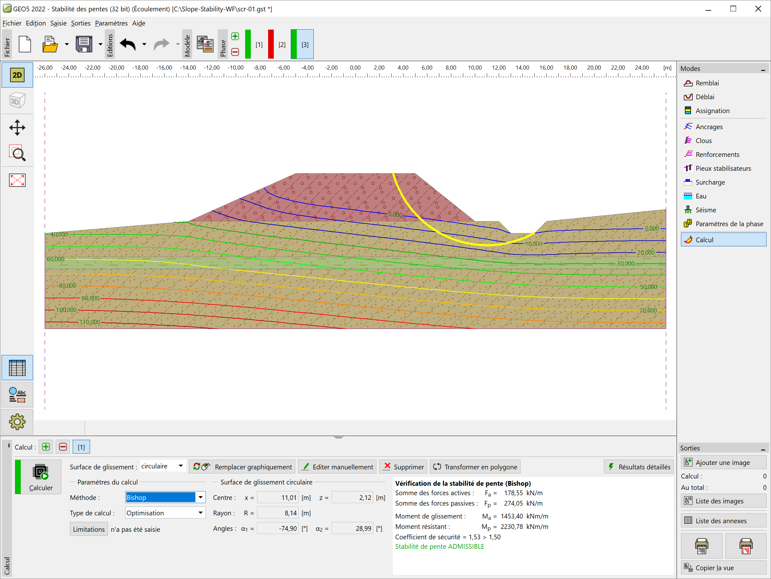The height and width of the screenshot is (579, 771).
Task: Select the pan view move tool
Action: 17,127
